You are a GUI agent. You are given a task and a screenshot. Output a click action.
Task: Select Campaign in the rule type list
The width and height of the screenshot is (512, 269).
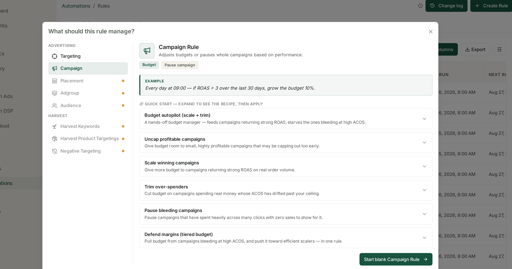tap(88, 69)
